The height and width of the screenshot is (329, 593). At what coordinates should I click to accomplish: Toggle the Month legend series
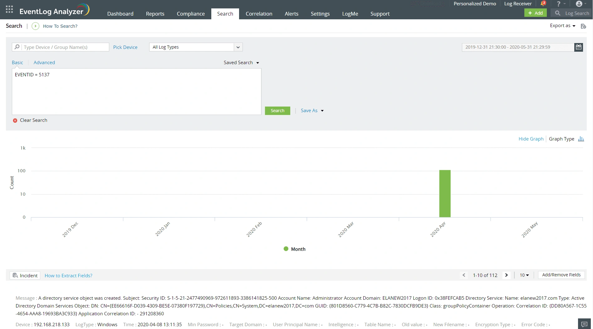[294, 249]
